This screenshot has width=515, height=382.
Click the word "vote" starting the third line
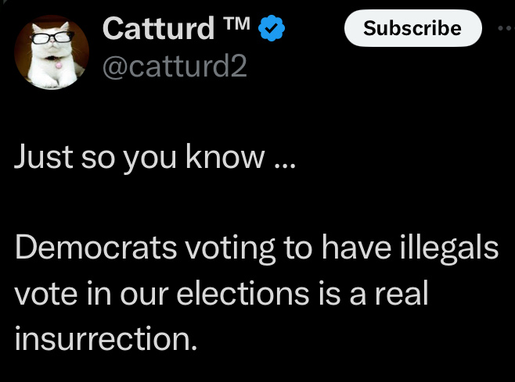(x=45, y=294)
